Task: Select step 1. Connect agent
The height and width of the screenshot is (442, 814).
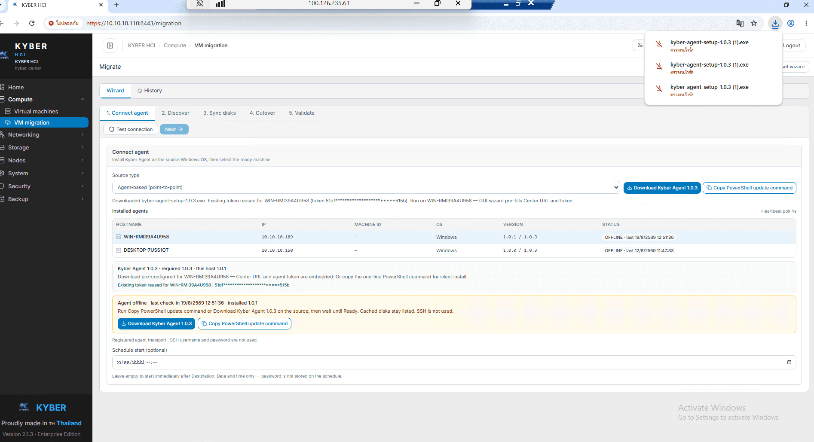Action: [127, 113]
